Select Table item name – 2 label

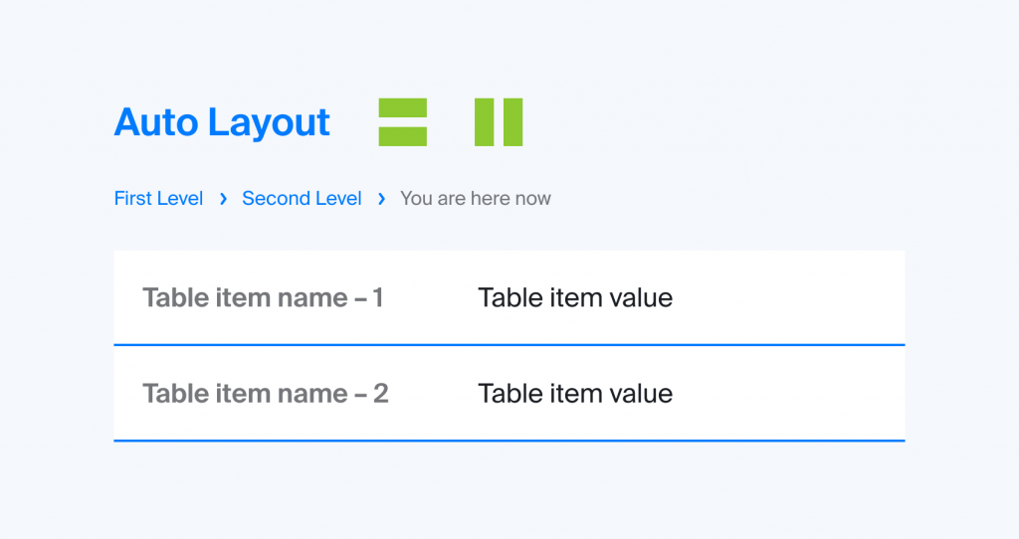point(266,394)
